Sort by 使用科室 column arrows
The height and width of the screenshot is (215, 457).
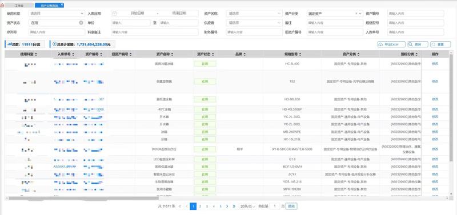[x=35, y=54]
